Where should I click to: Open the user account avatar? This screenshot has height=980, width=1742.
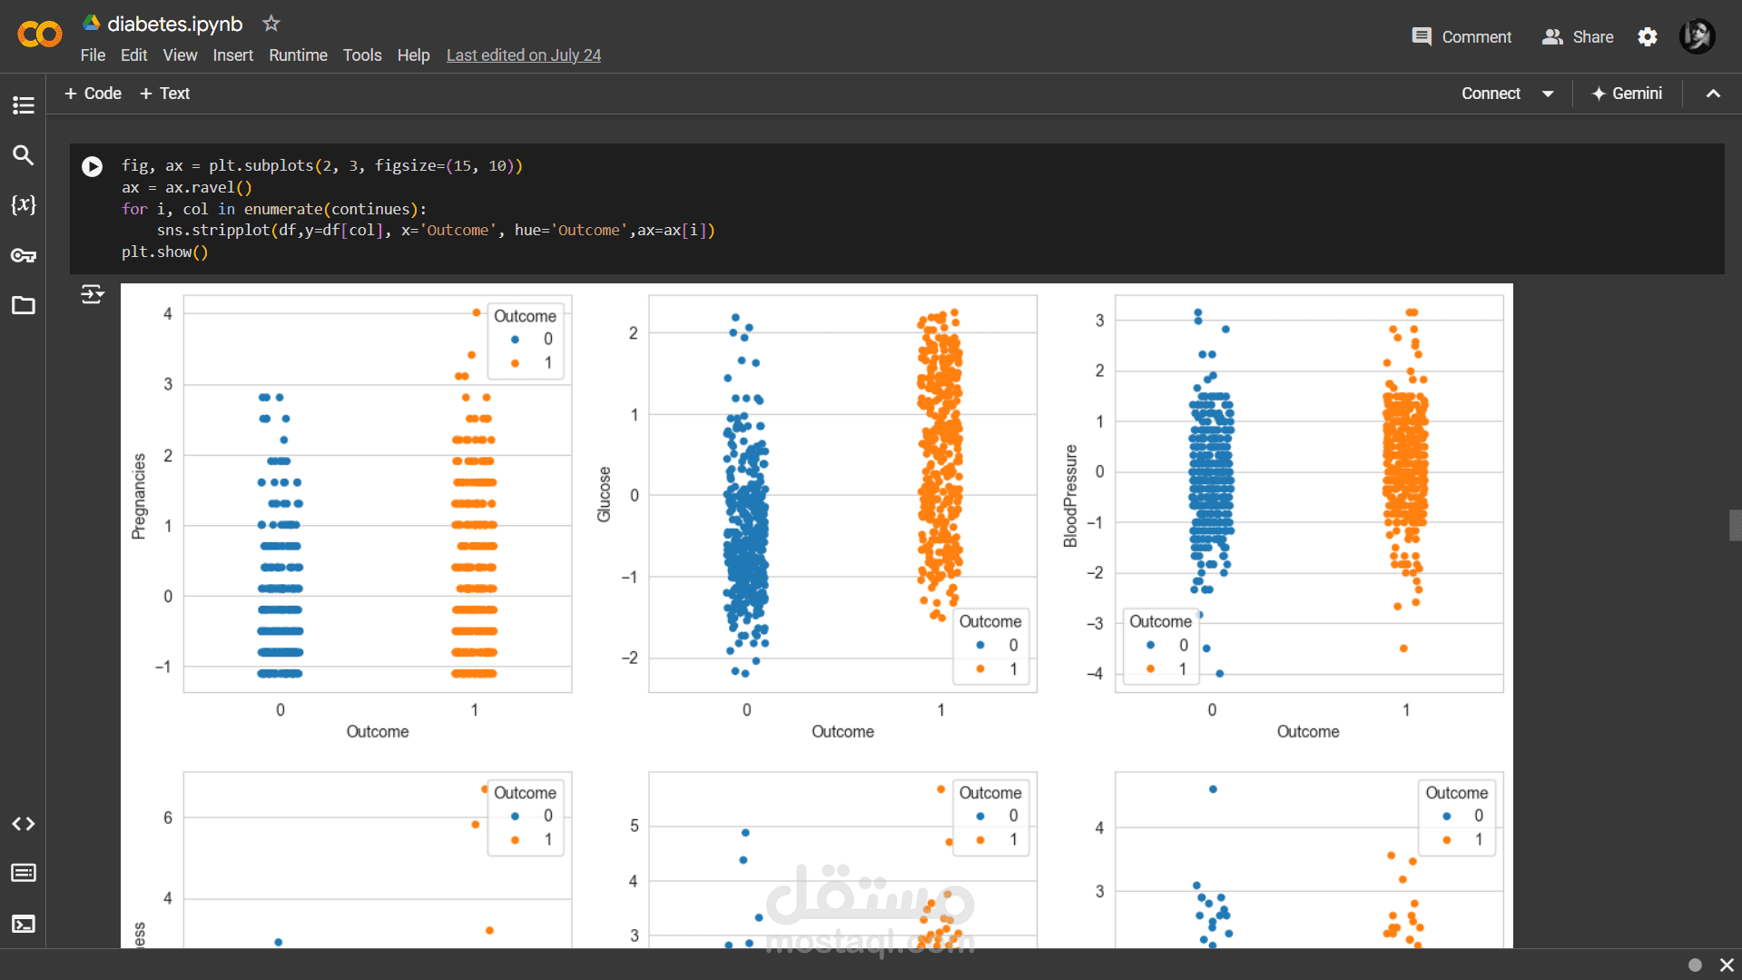tap(1697, 37)
